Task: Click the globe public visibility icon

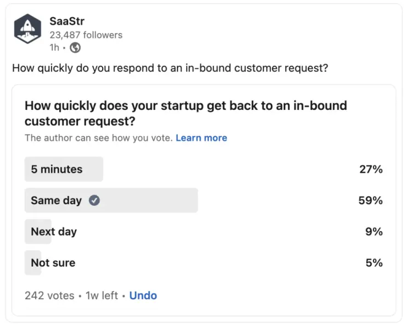Action: 75,48
